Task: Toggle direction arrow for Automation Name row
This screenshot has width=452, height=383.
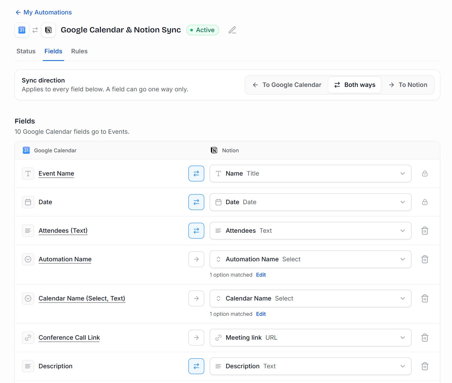Action: (x=196, y=259)
